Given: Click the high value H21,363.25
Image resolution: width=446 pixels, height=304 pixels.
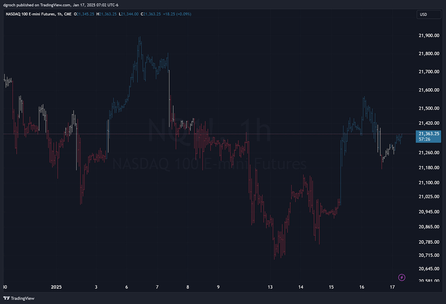Looking at the screenshot, I should 106,14.
